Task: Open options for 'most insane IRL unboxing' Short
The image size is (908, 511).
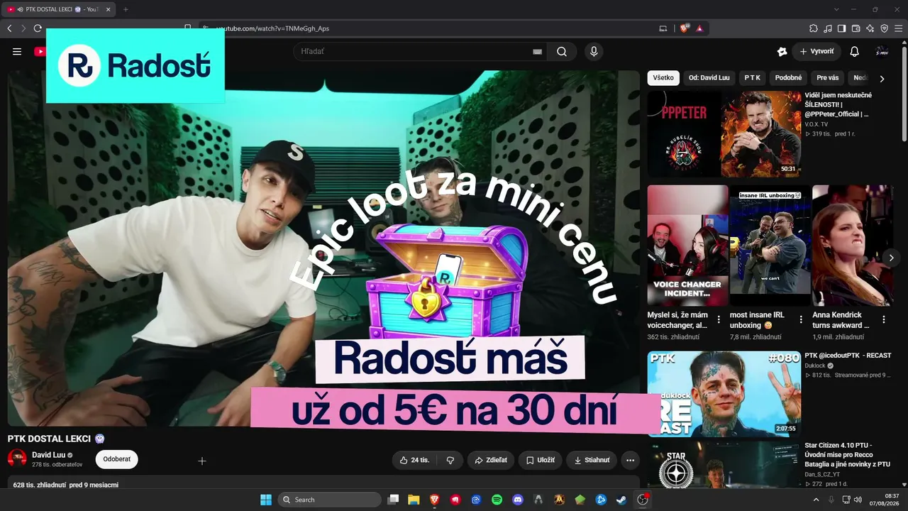Action: point(801,319)
